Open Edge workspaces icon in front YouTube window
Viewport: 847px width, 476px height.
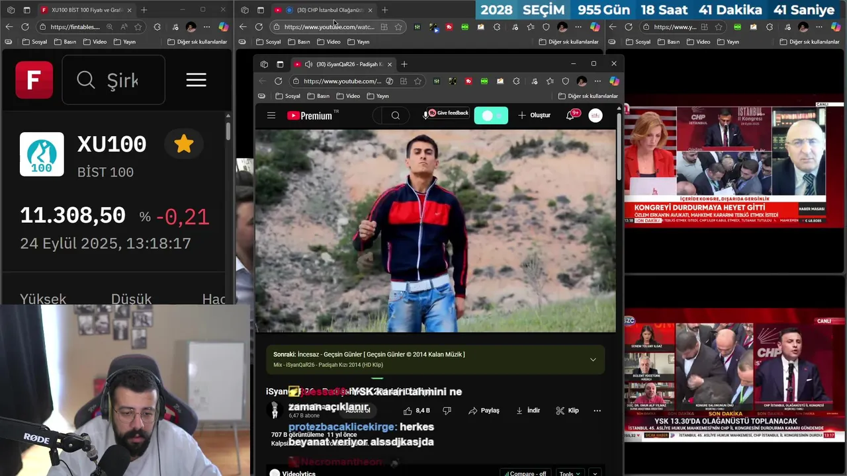pos(264,64)
